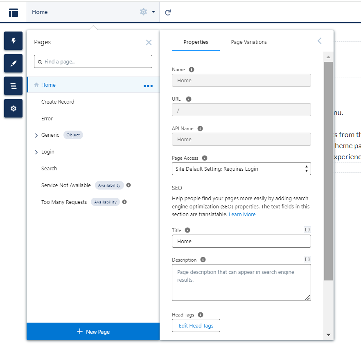Click the New Page button
The width and height of the screenshot is (361, 348).
point(93,332)
